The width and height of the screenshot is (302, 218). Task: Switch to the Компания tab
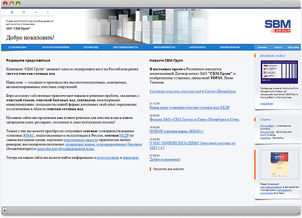[x=262, y=48]
